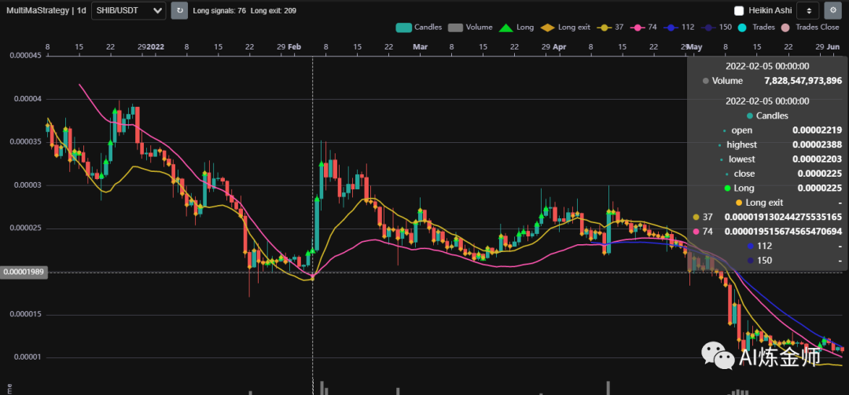The image size is (849, 395).
Task: Toggle the Volume legend series
Action: click(x=470, y=27)
